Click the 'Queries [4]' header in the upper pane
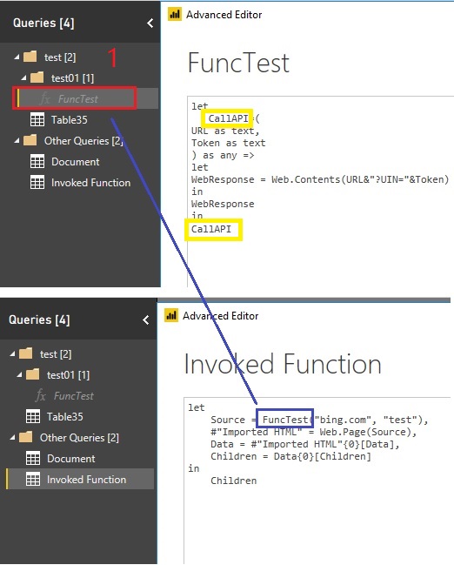The width and height of the screenshot is (454, 565). click(43, 23)
